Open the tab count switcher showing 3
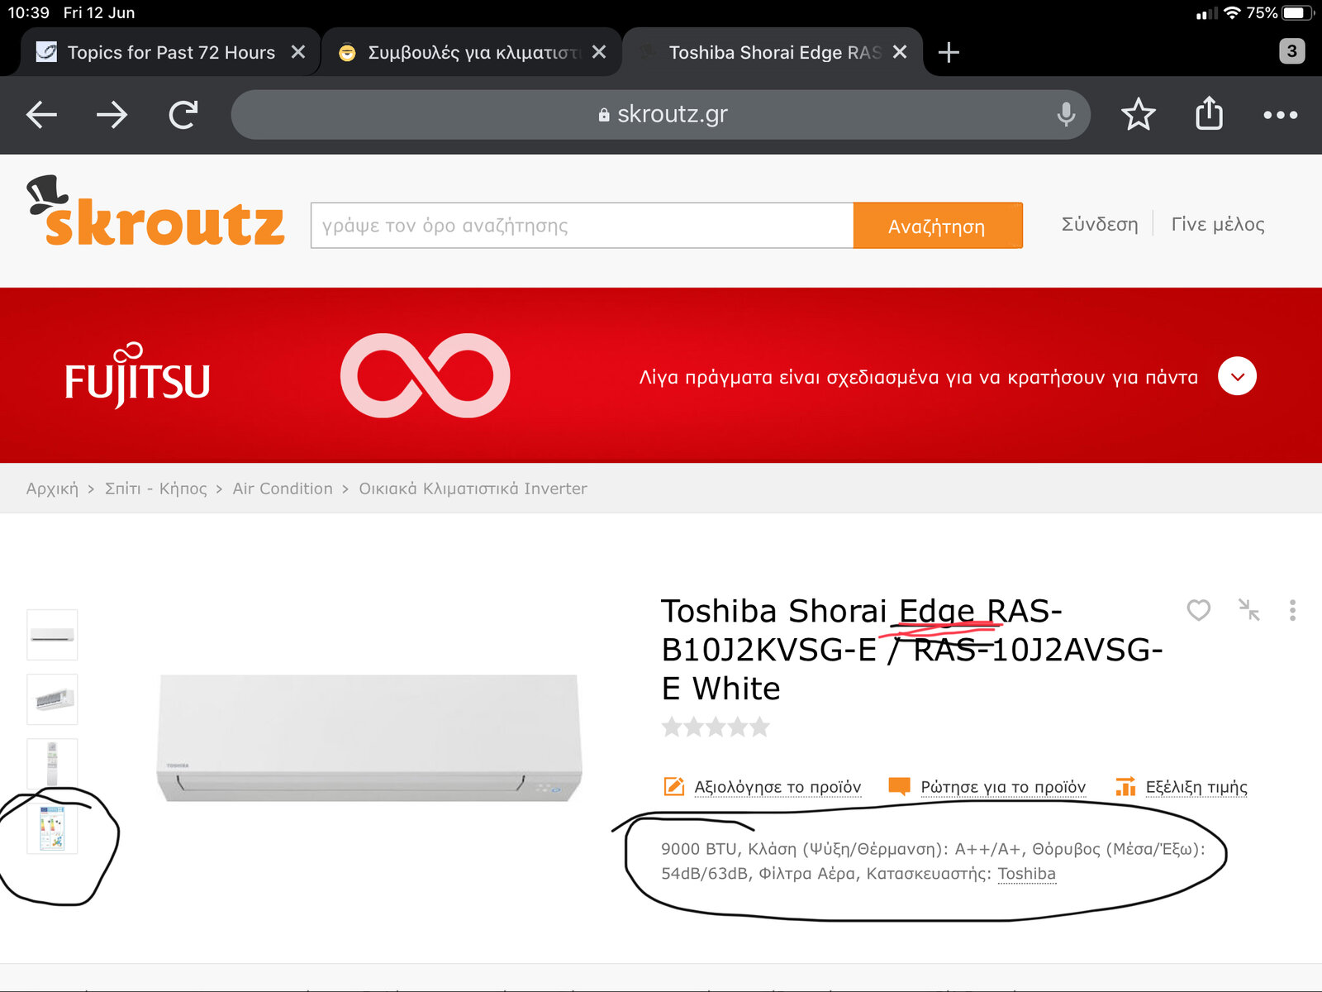The image size is (1322, 992). [x=1291, y=51]
